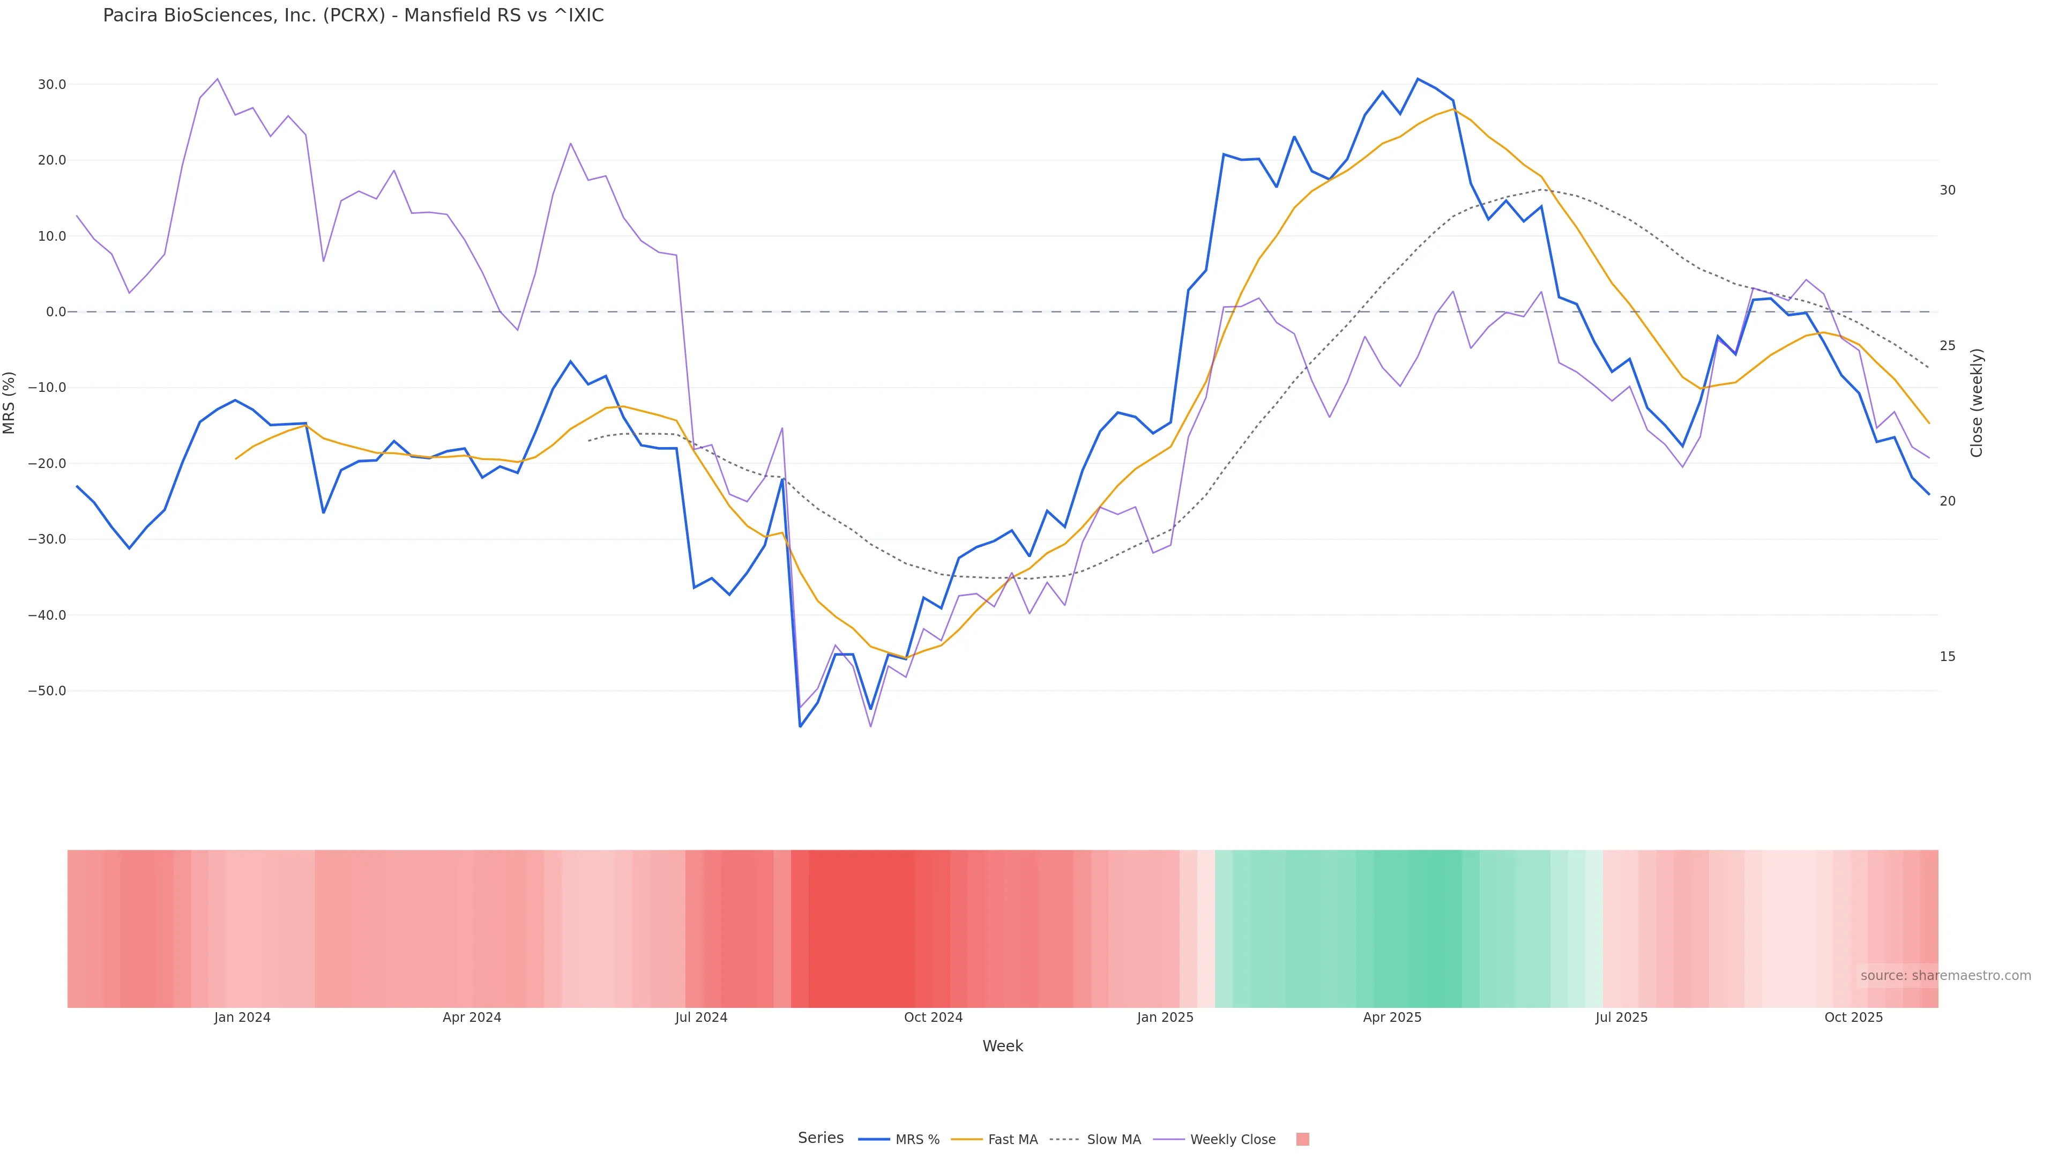The image size is (2058, 1158).
Task: Click the sharemaestro.com source text
Action: 1945,976
